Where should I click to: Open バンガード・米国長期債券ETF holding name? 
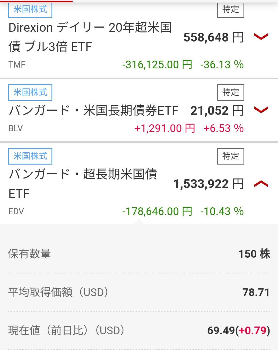(93, 111)
